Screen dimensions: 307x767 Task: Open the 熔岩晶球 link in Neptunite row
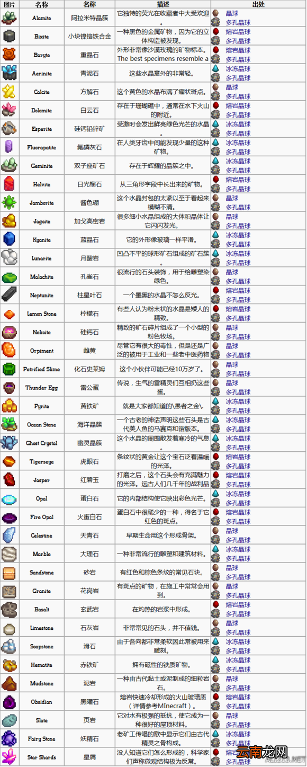(x=238, y=291)
